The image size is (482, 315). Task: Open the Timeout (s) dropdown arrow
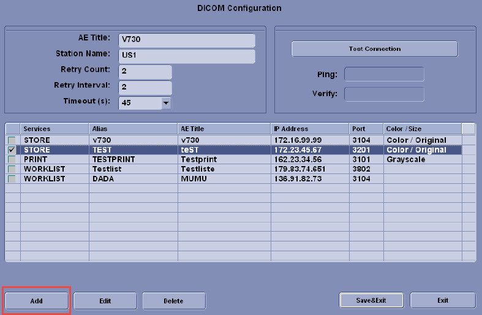166,103
